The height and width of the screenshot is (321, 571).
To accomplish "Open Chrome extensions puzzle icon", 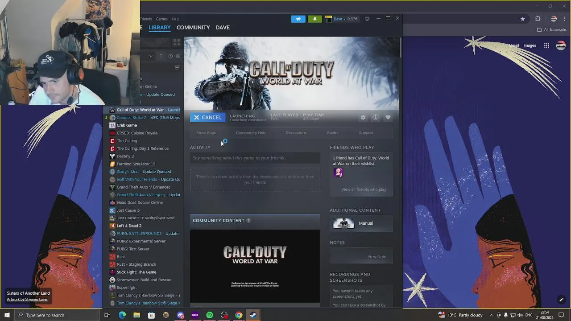I will (538, 19).
